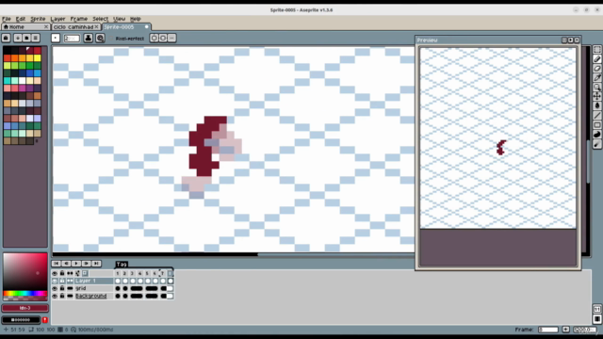The height and width of the screenshot is (339, 603).
Task: Select the Rectangular Marquee tool
Action: (x=596, y=50)
